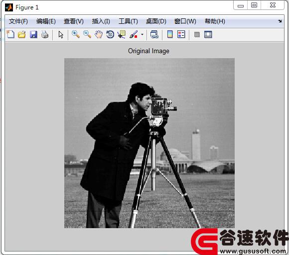Expand the toolbar dock arrow at menu bar's right
This screenshot has height=255, width=289.
tap(280, 21)
